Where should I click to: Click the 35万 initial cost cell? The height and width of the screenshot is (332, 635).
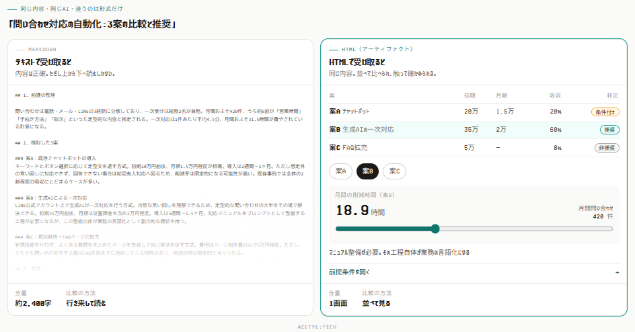[x=471, y=130]
